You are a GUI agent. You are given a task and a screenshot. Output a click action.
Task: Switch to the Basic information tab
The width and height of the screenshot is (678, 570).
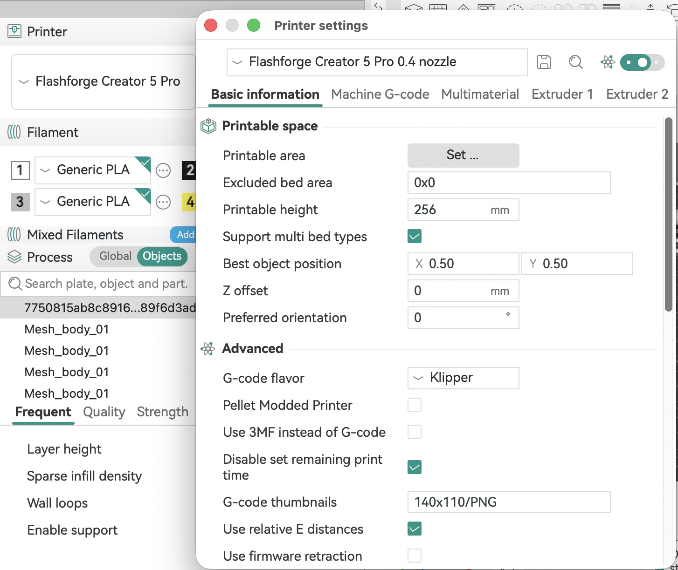point(265,95)
